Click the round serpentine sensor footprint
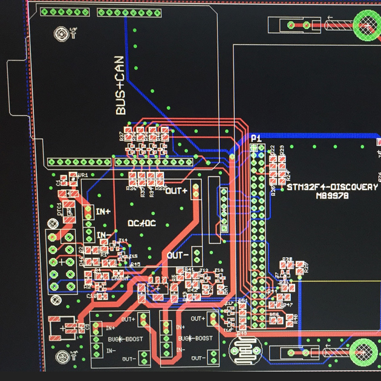 click(x=246, y=351)
